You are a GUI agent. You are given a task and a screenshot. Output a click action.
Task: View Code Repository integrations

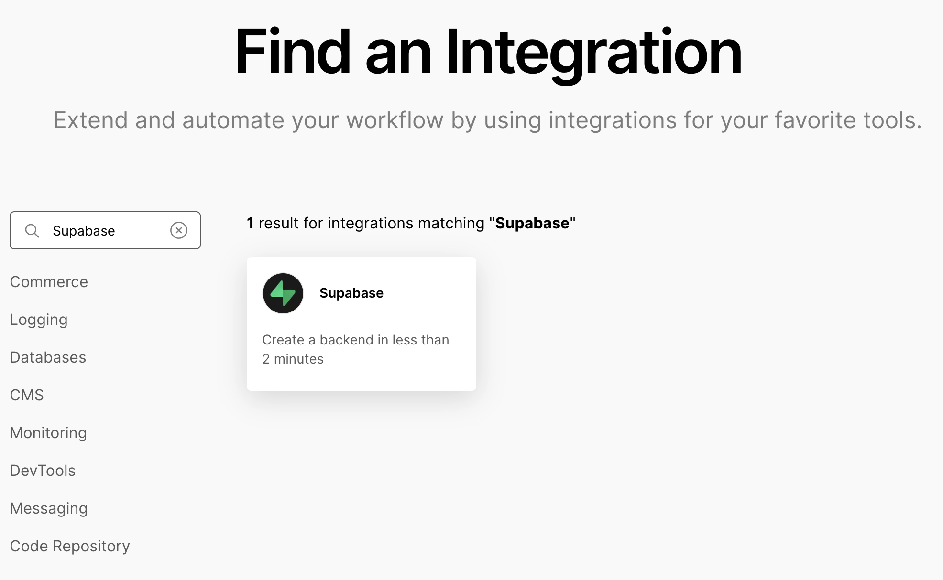[x=70, y=546]
